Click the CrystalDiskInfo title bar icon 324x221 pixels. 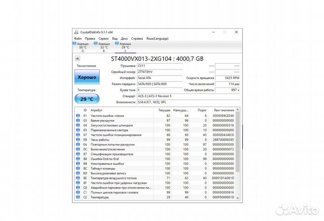76,32
